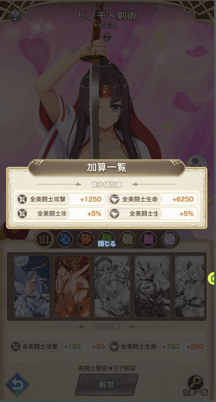Tap the 全美闘士攻撃 +1250 stat row
Image resolution: width=216 pixels, height=402 pixels.
click(60, 199)
